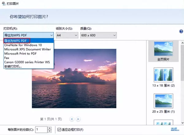Open the quality 600 x 600 dropdown
Screen dimensions: 184x135
tap(98, 35)
